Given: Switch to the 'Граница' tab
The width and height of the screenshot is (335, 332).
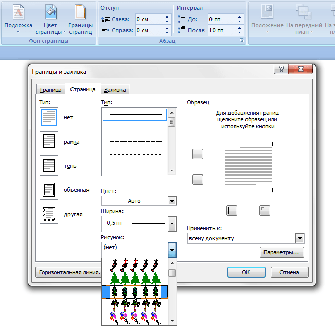Looking at the screenshot, I should [x=50, y=90].
